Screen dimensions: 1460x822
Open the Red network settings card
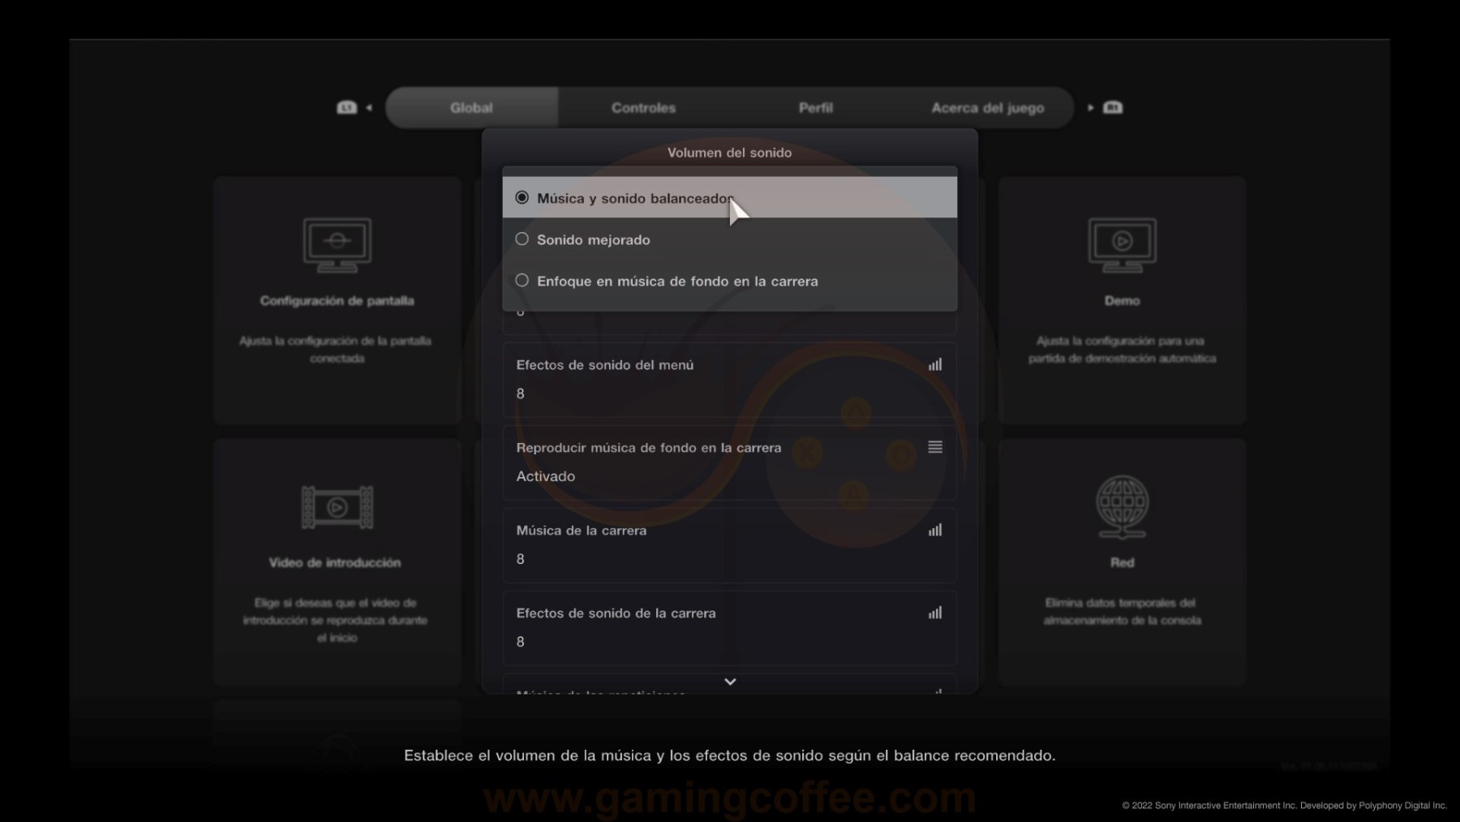click(1123, 562)
